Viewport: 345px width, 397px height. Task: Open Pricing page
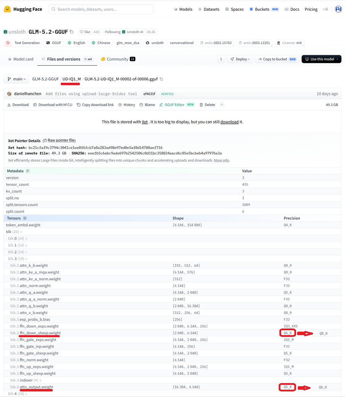(x=311, y=9)
